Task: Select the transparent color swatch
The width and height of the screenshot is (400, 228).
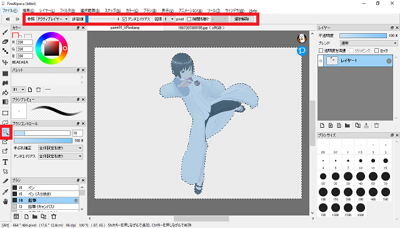Action: pyautogui.click(x=28, y=36)
